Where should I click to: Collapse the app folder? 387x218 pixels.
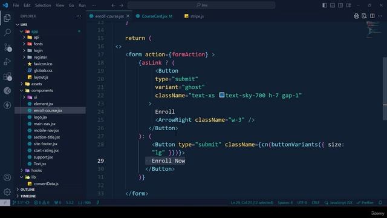22,31
